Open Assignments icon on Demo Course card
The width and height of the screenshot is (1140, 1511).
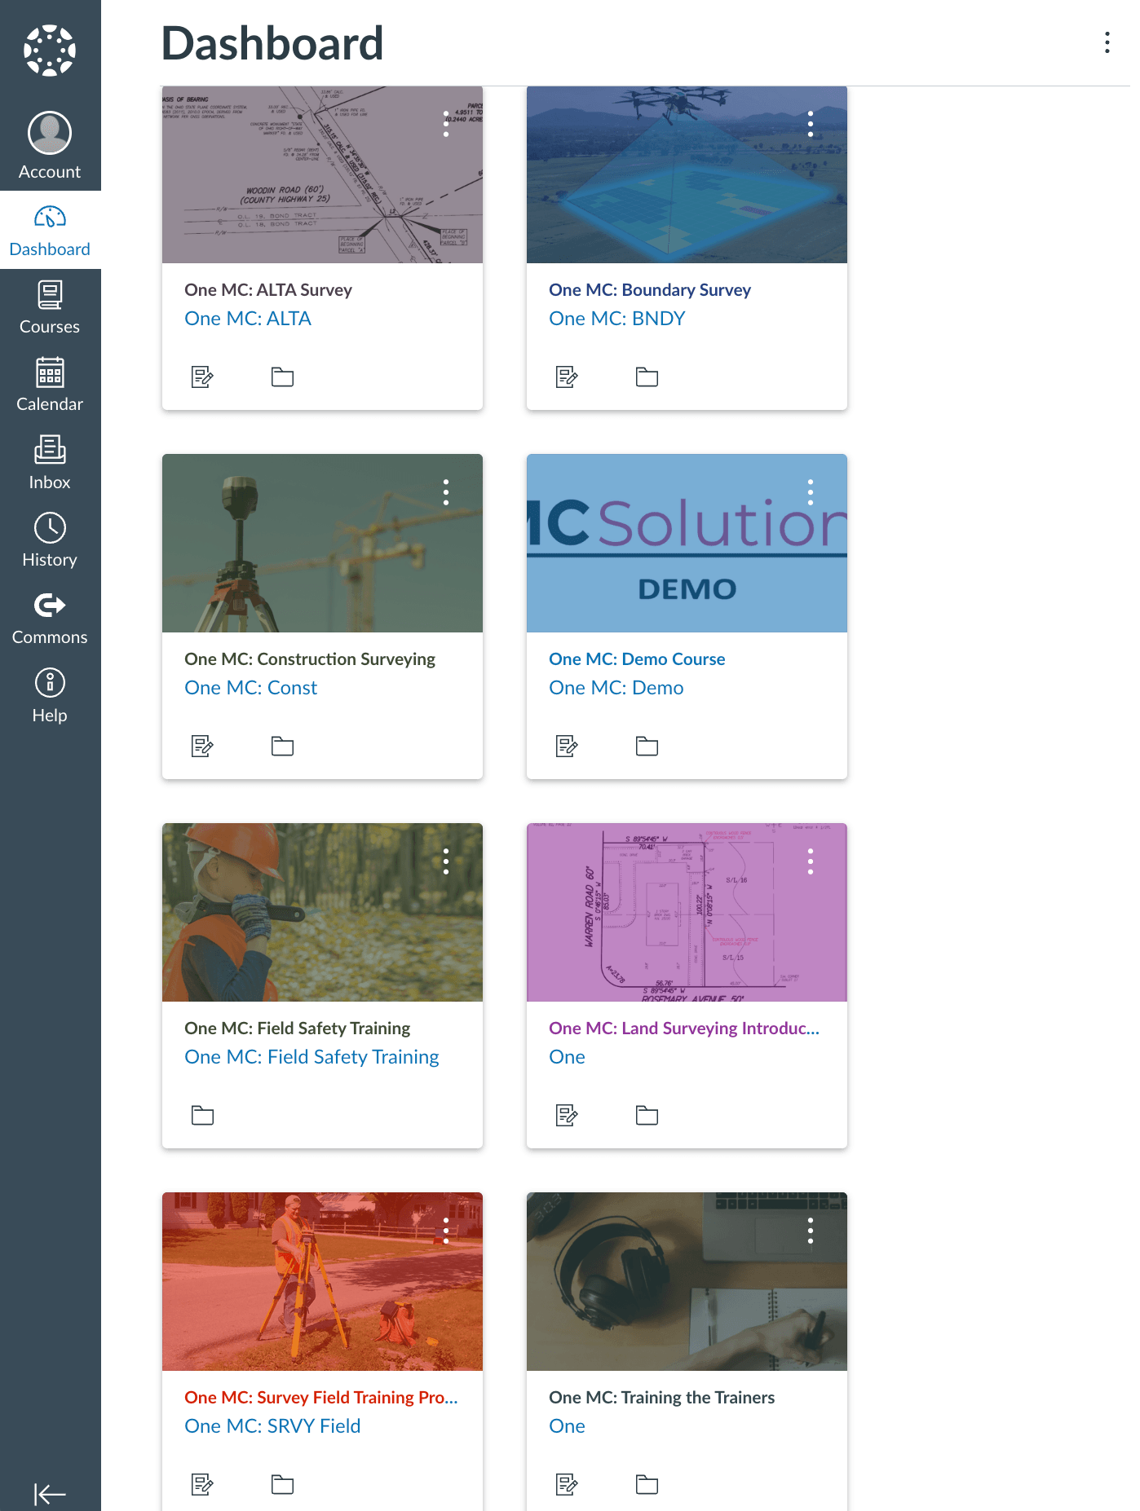click(x=567, y=746)
